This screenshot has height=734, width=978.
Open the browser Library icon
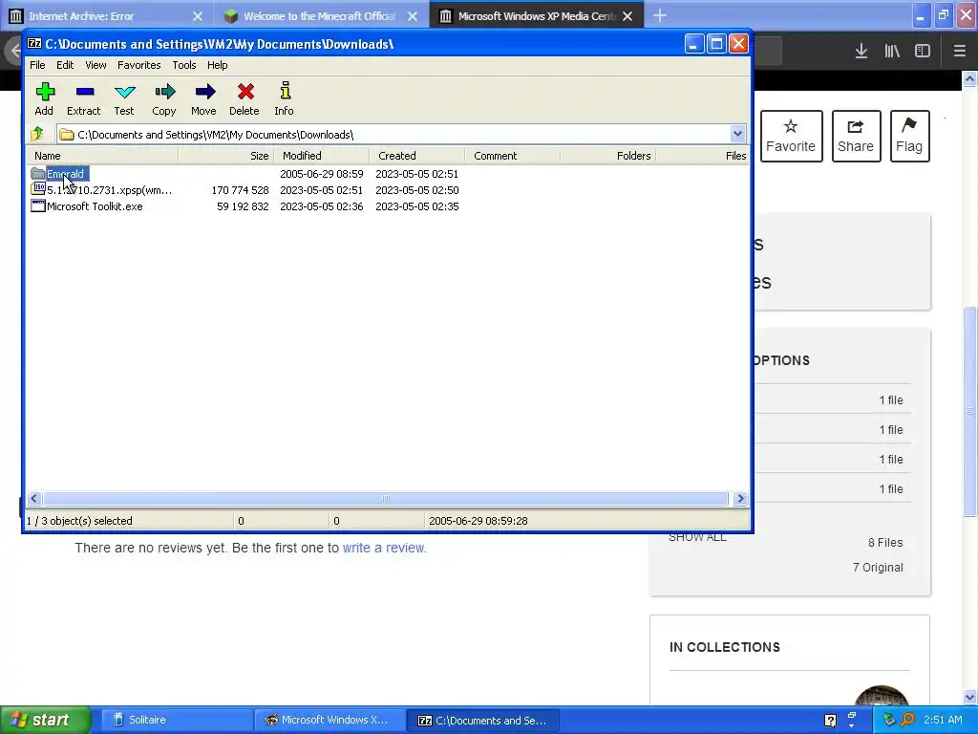[892, 52]
